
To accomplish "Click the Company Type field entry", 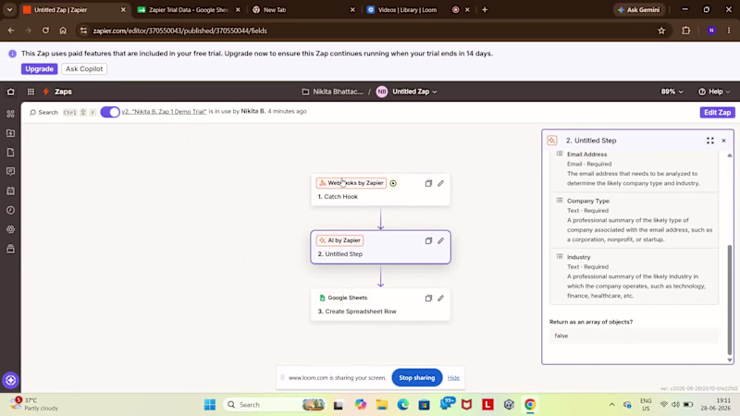I will (634, 220).
